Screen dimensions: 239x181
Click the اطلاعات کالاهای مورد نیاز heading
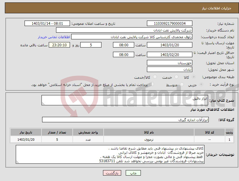pyautogui.click(x=212, y=110)
